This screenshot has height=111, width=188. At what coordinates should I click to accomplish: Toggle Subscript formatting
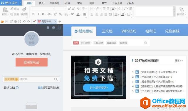point(61,14)
